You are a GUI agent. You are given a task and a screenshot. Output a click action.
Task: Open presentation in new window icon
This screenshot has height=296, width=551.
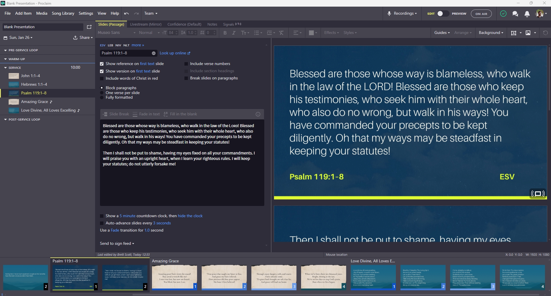[89, 27]
